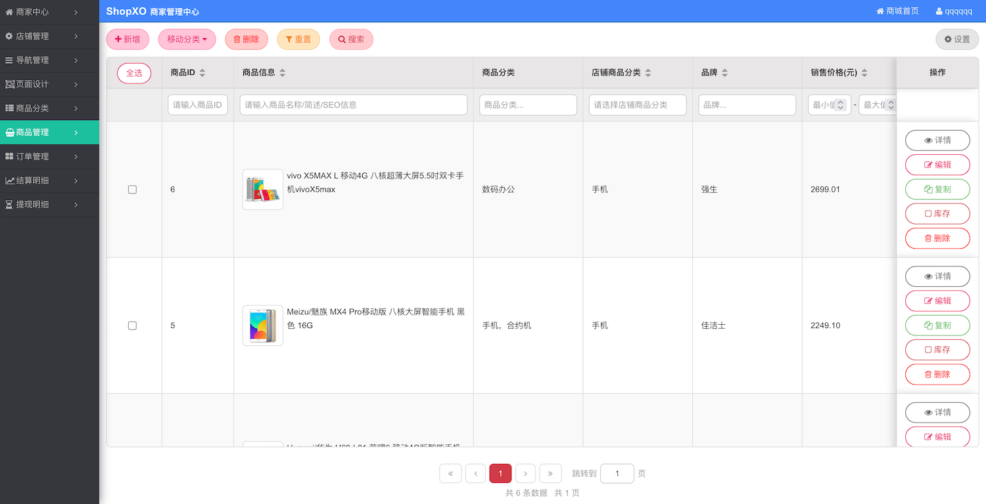Click the bars icon beside 导航管理

(9, 60)
